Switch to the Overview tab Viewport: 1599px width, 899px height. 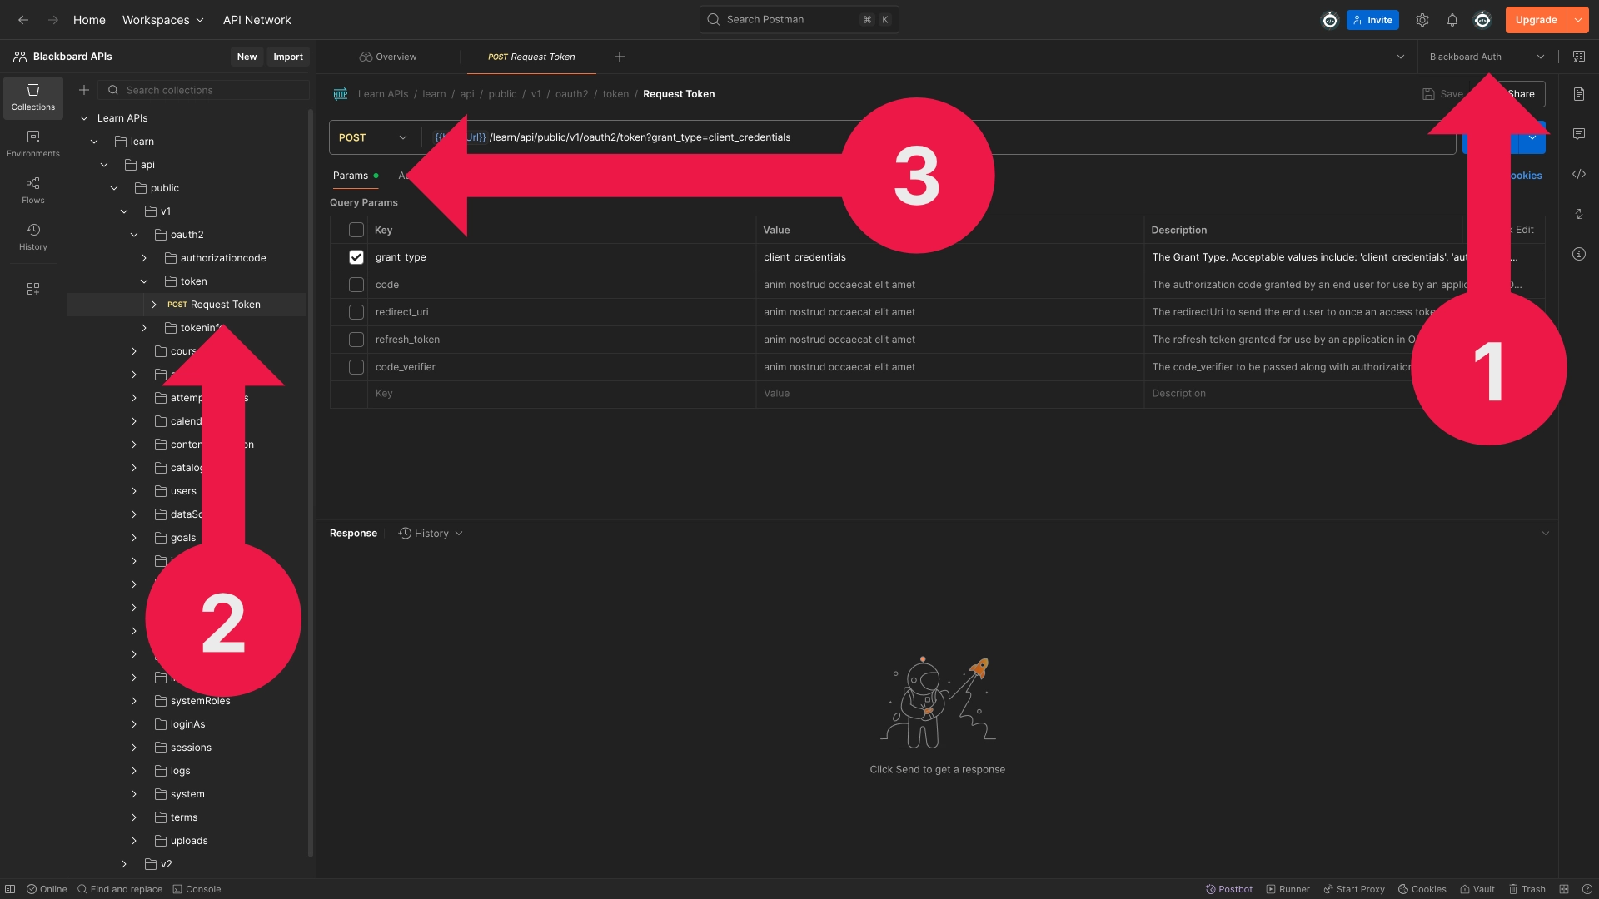coord(388,57)
